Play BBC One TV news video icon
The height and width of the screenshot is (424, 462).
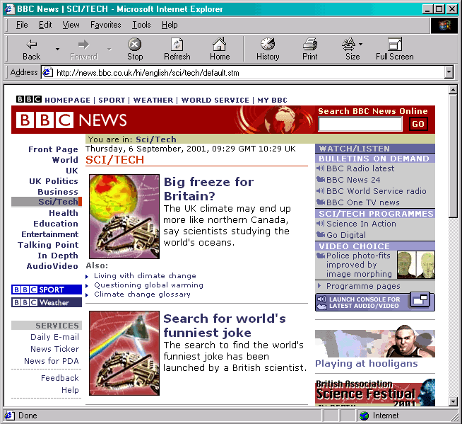(320, 202)
